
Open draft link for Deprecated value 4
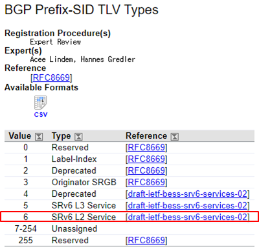pos(188,194)
